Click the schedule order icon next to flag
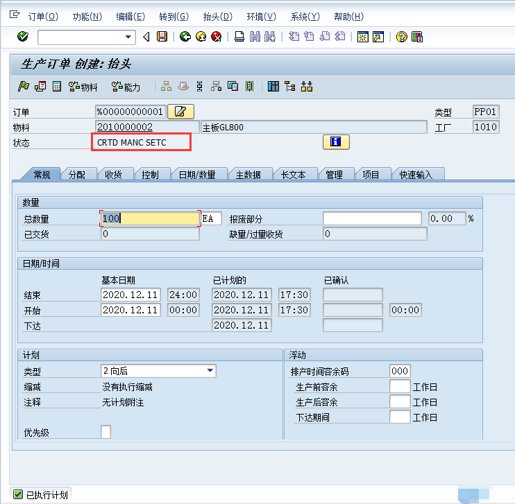Image resolution: width=515 pixels, height=504 pixels. point(40,87)
